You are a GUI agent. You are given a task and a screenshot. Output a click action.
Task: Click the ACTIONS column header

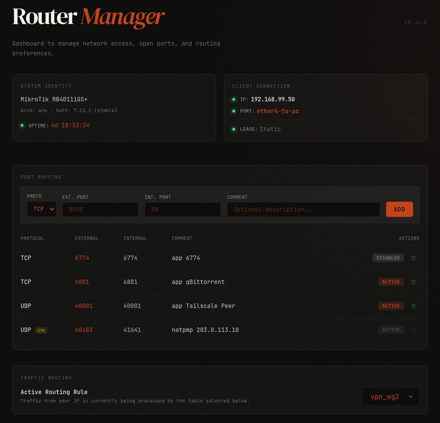409,238
